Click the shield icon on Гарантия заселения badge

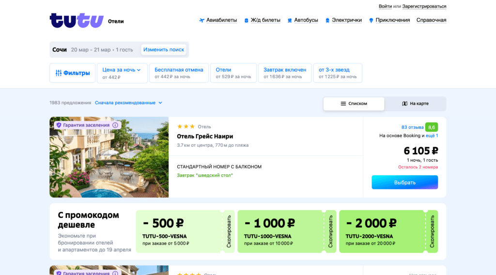pyautogui.click(x=59, y=125)
